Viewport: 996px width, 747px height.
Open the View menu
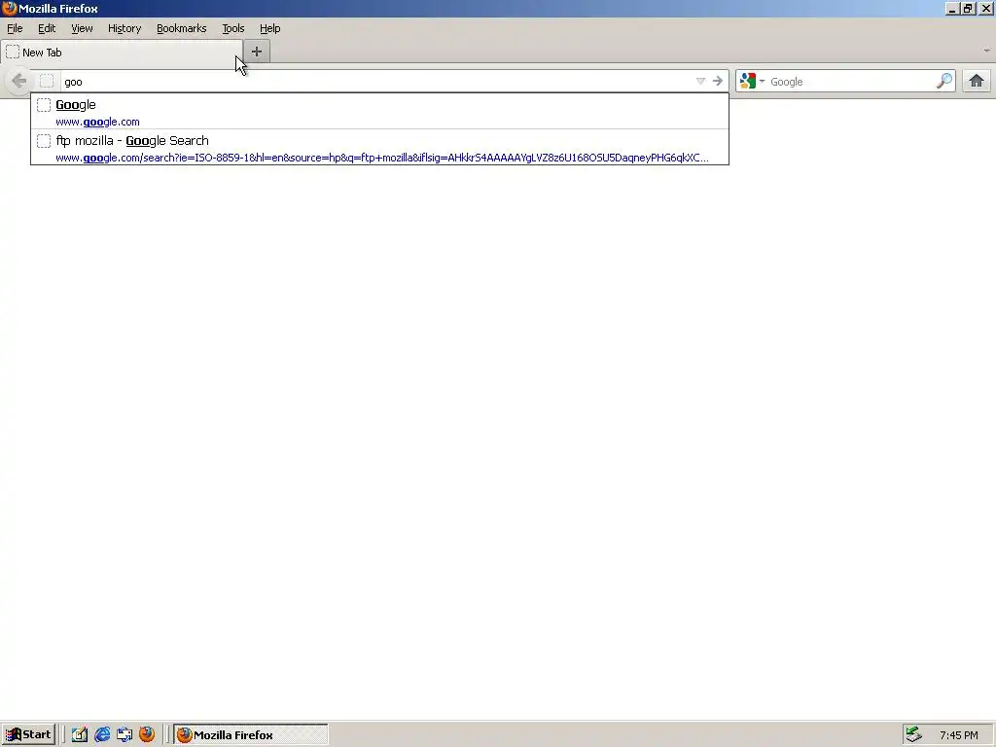coord(82,28)
